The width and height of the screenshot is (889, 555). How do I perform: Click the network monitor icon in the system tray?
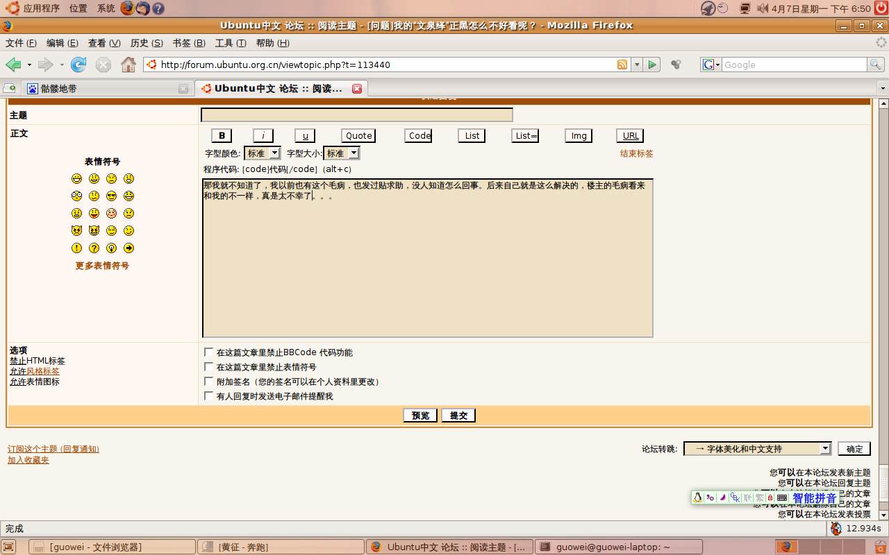click(x=745, y=8)
